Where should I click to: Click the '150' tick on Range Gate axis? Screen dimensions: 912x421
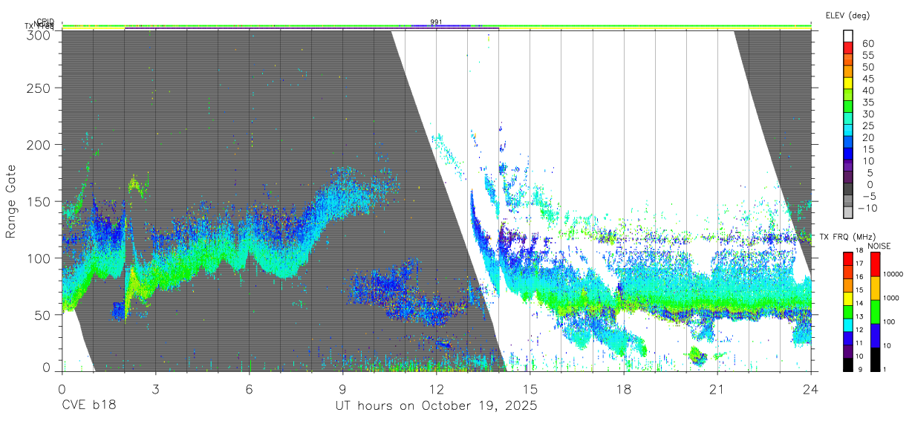pyautogui.click(x=39, y=202)
